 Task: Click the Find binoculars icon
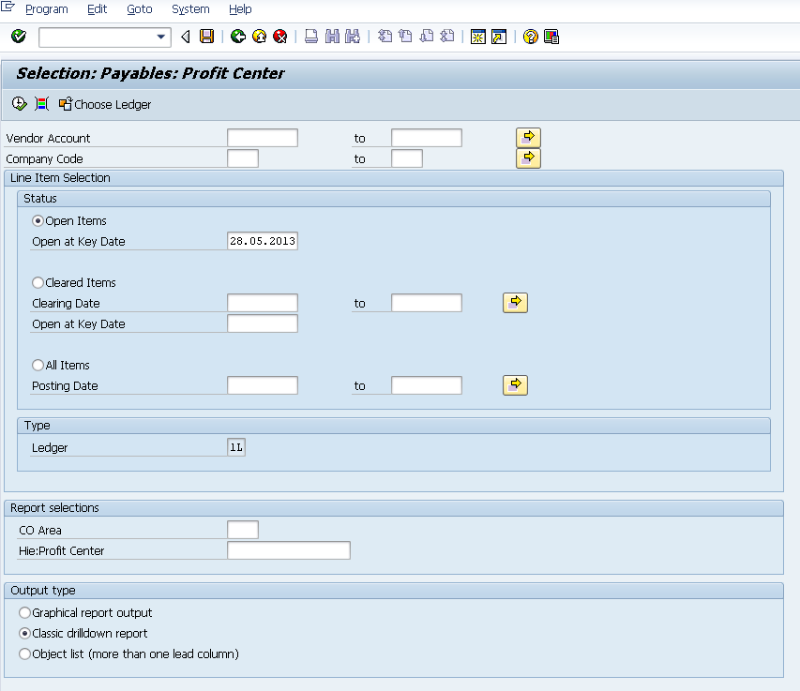(332, 37)
